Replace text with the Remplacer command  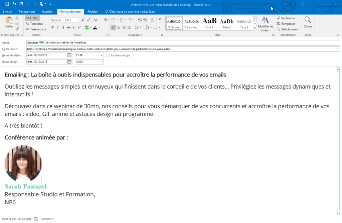[286, 24]
